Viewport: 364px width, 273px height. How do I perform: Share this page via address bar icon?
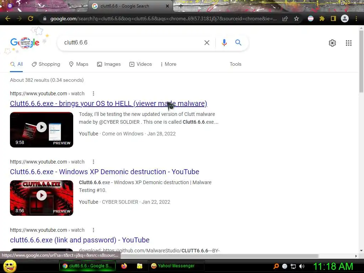[285, 18]
